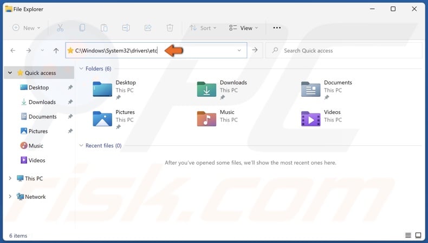This screenshot has width=428, height=243.
Task: Select the Music folder icon
Action: click(206, 119)
